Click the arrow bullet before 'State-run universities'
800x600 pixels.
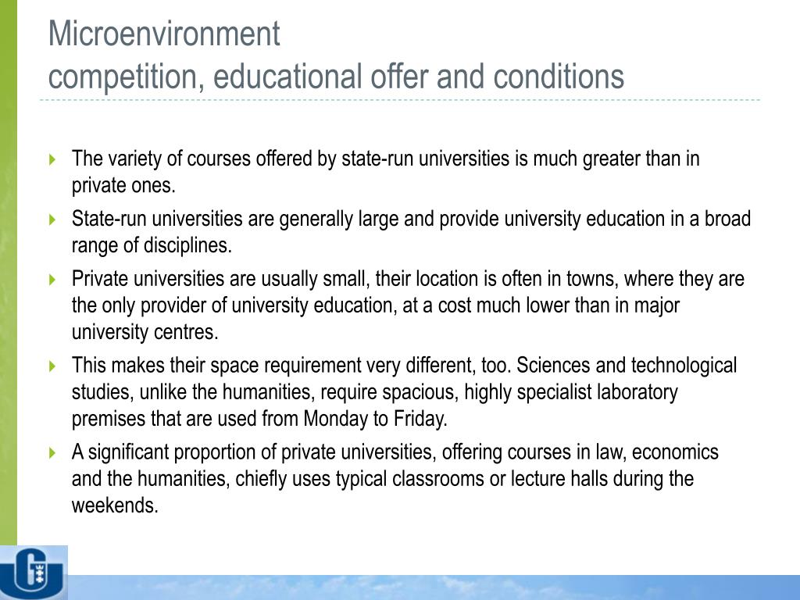point(52,220)
